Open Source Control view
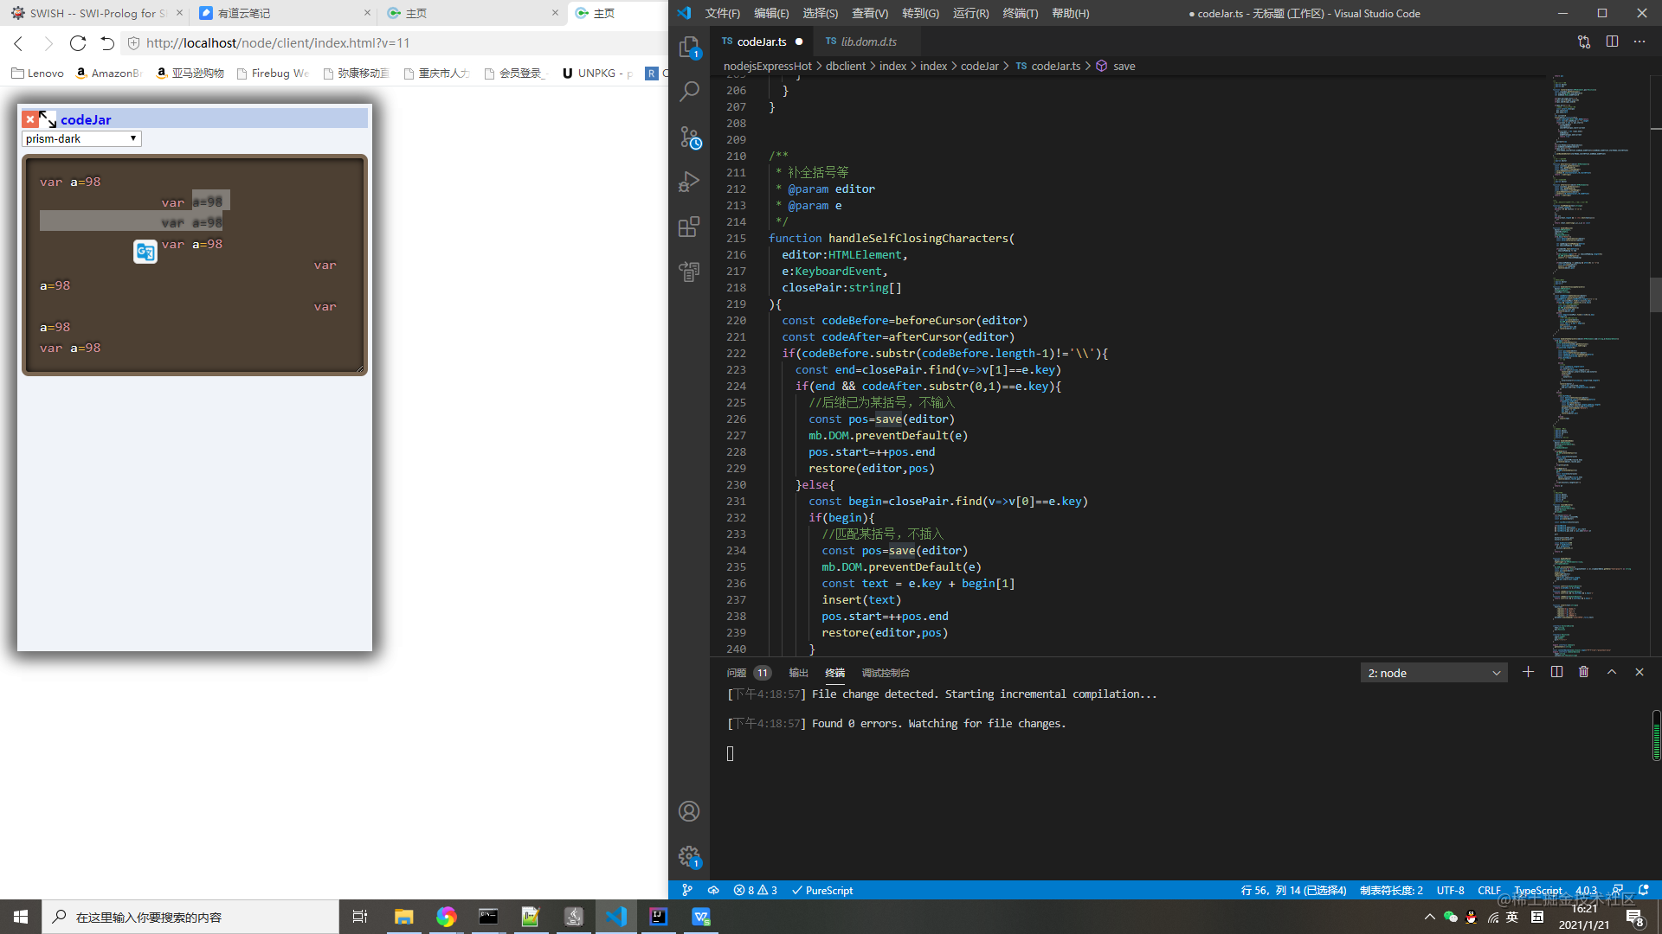Screen dimensions: 1662x934 pos(689,137)
